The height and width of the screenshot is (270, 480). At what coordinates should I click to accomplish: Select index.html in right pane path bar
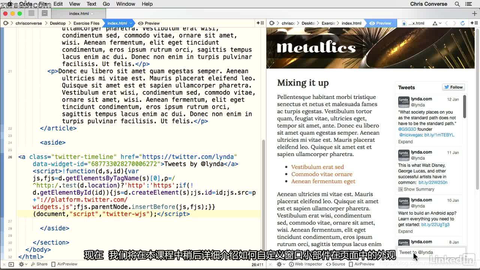[x=351, y=23]
